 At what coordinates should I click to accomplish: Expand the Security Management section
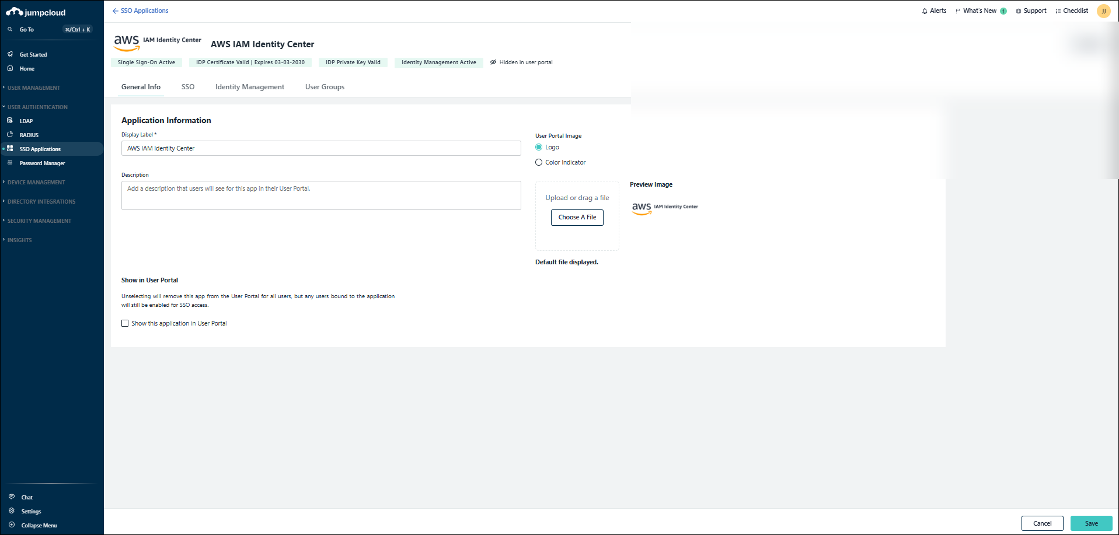pos(39,221)
